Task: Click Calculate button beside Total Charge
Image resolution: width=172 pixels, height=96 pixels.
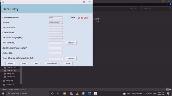Action: (71, 59)
